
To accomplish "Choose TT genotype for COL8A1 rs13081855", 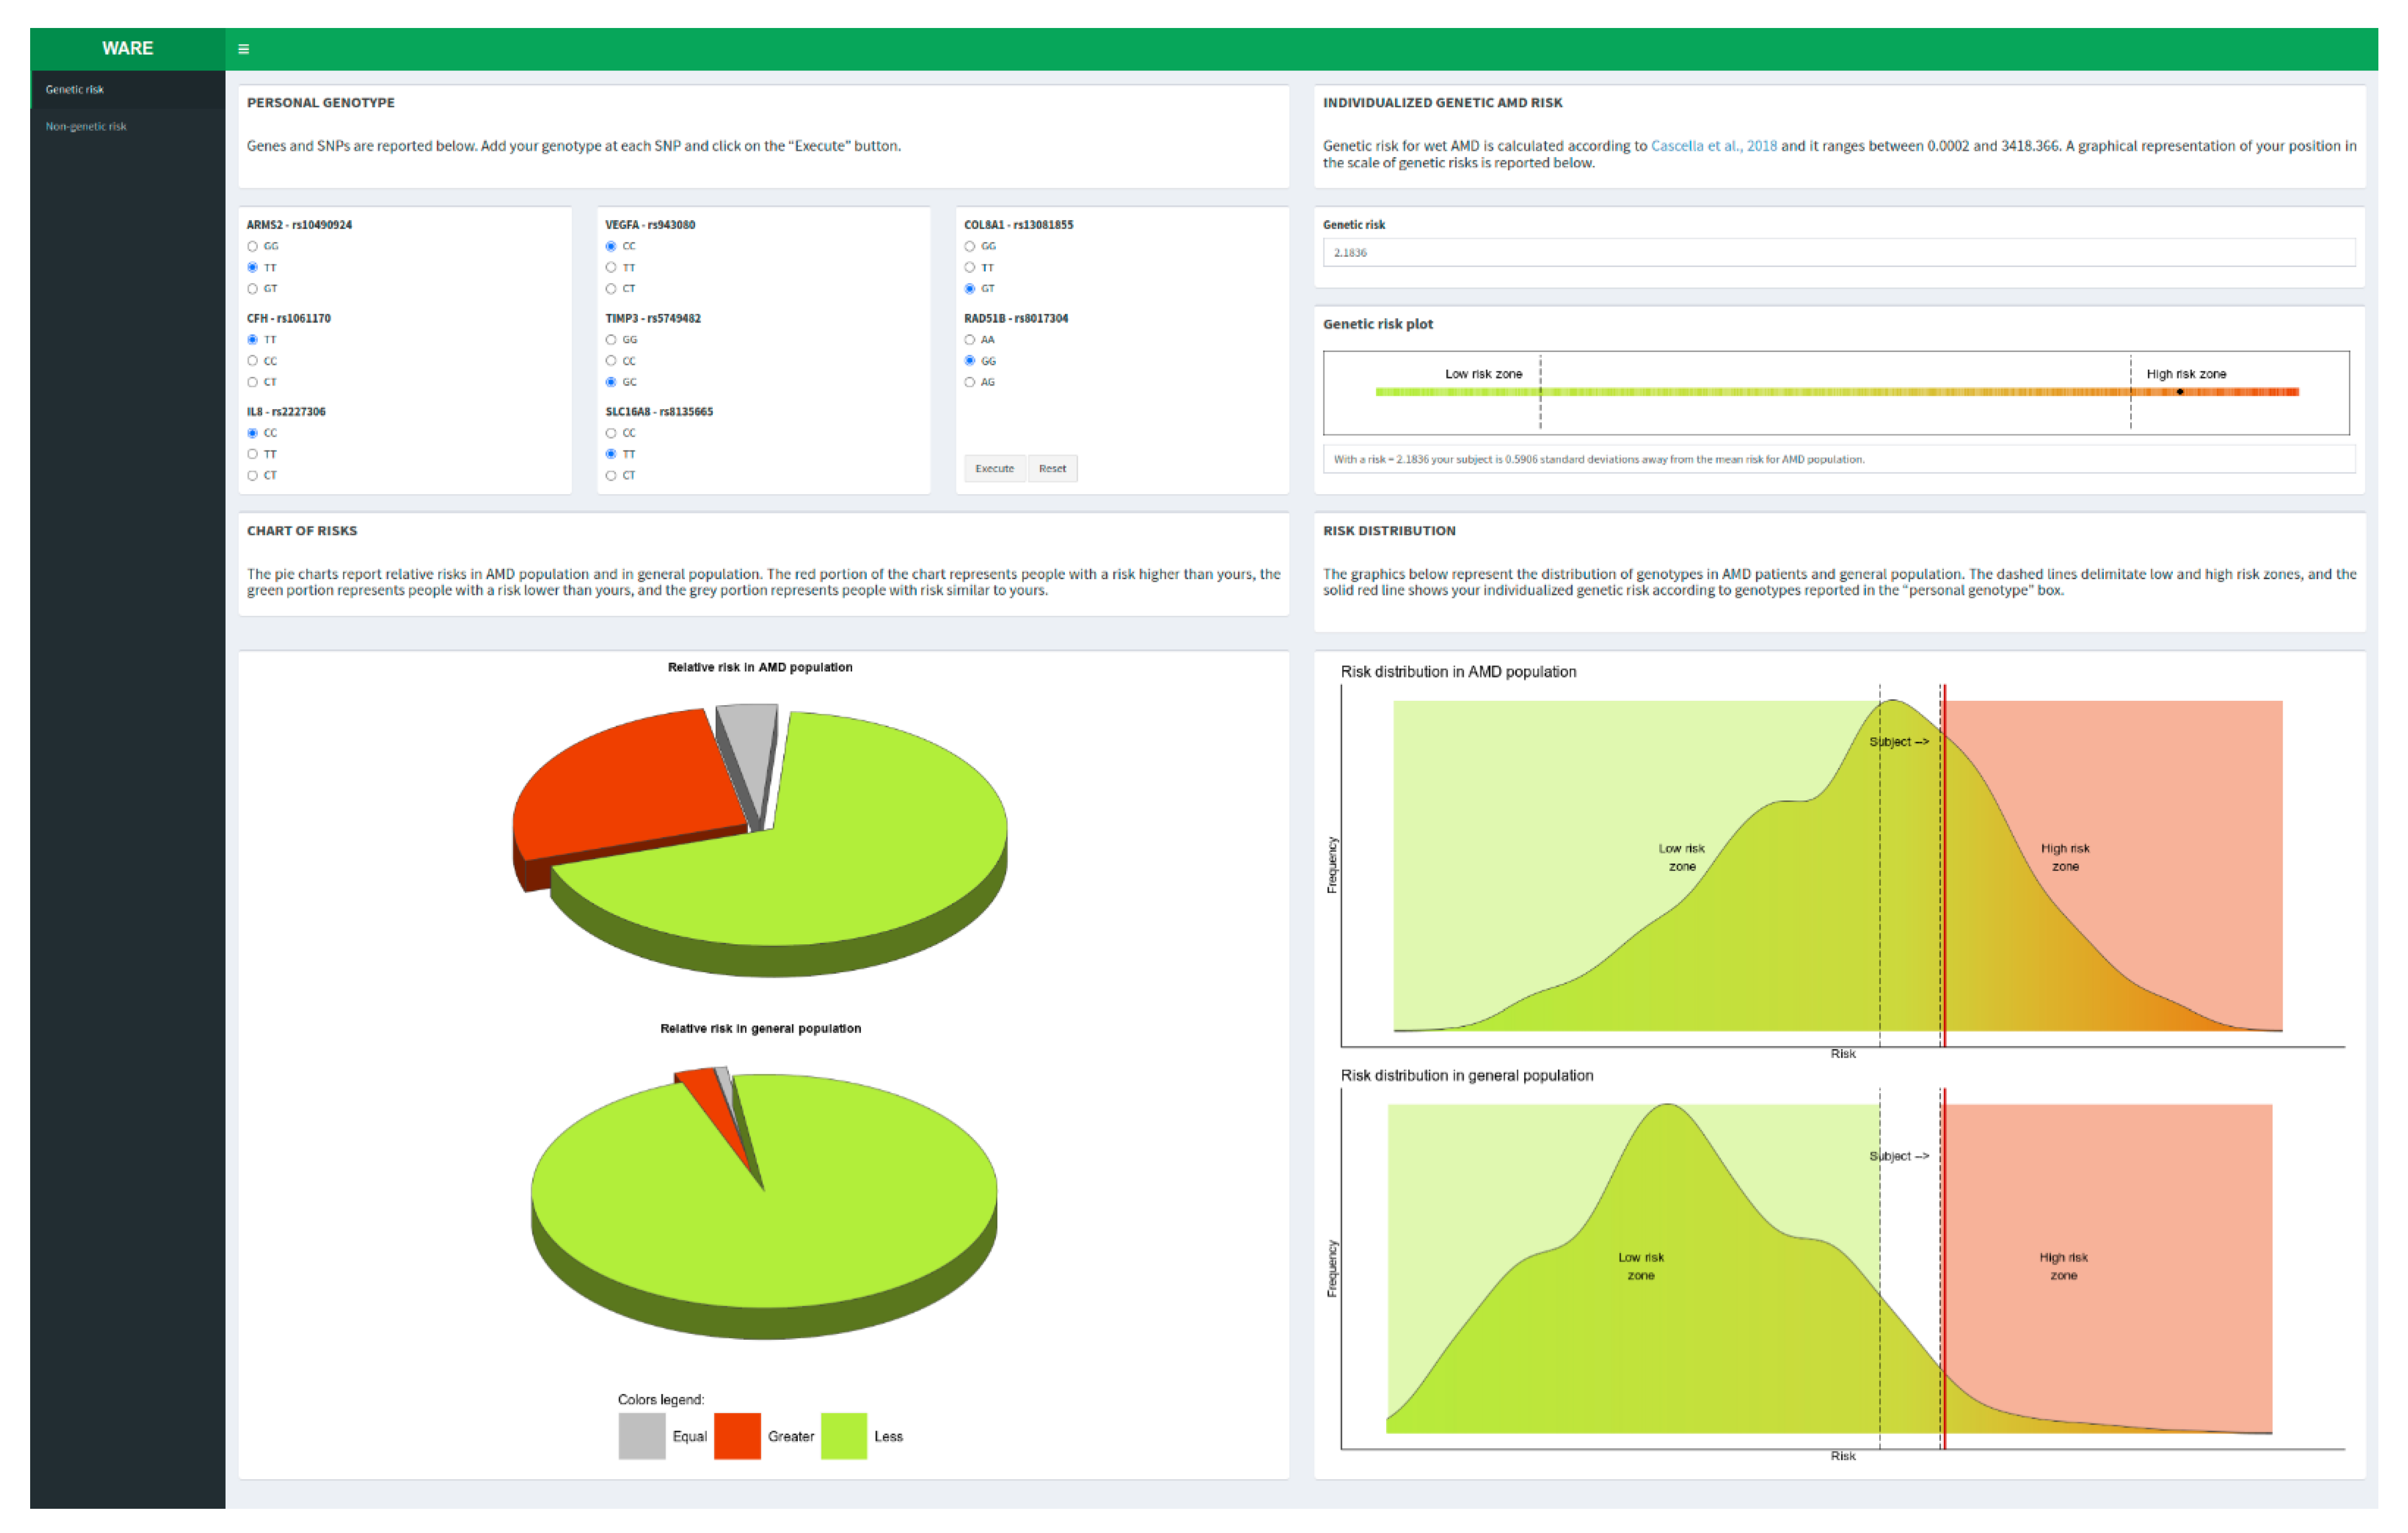I will [970, 268].
